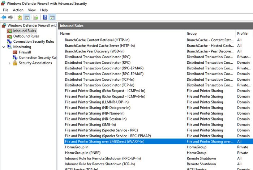Open the Action menu
253x170 pixels.
18,10
